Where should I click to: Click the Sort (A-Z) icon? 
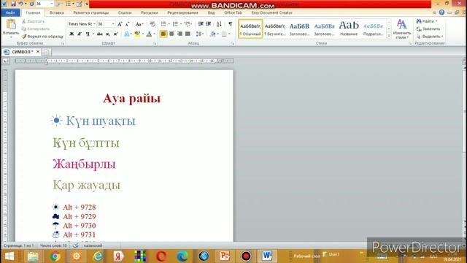[x=219, y=24]
